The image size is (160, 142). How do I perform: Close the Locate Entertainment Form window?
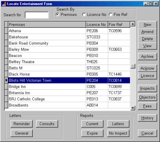[156, 4]
